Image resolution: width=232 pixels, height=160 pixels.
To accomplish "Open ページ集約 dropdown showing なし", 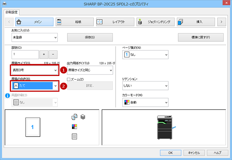I will point(145,55).
